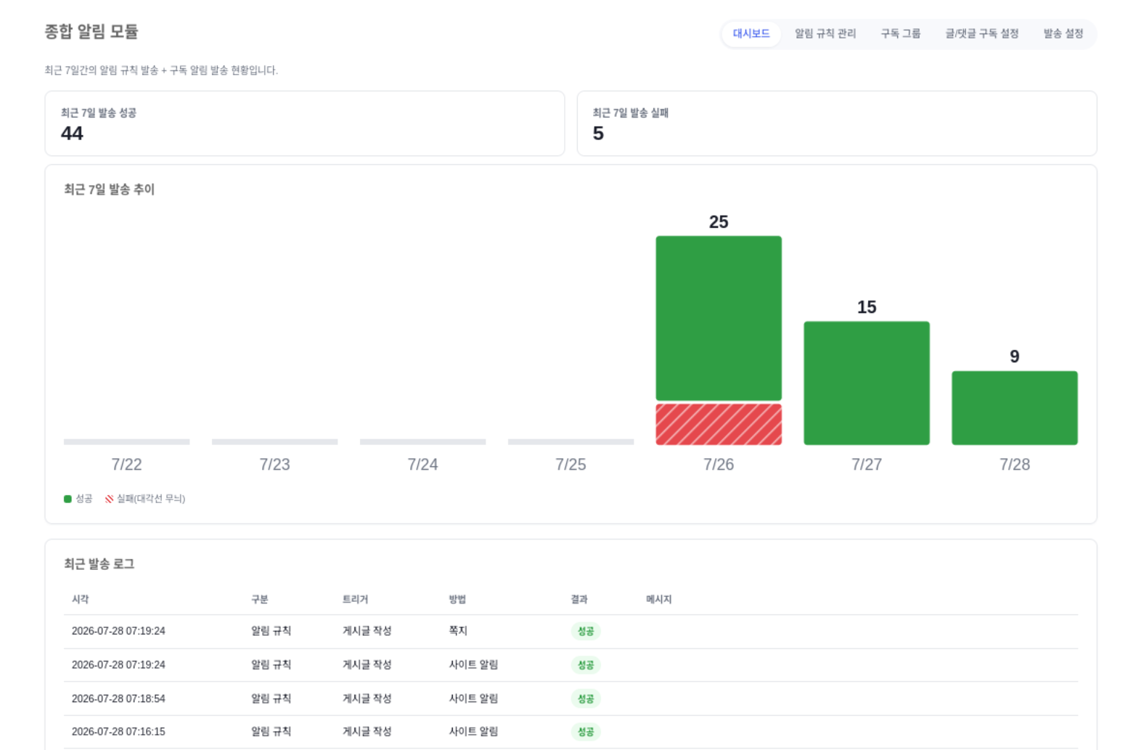Viewport: 1136px width, 750px height.
Task: Click the 성공 badge in 쪽지 row
Action: click(x=586, y=631)
